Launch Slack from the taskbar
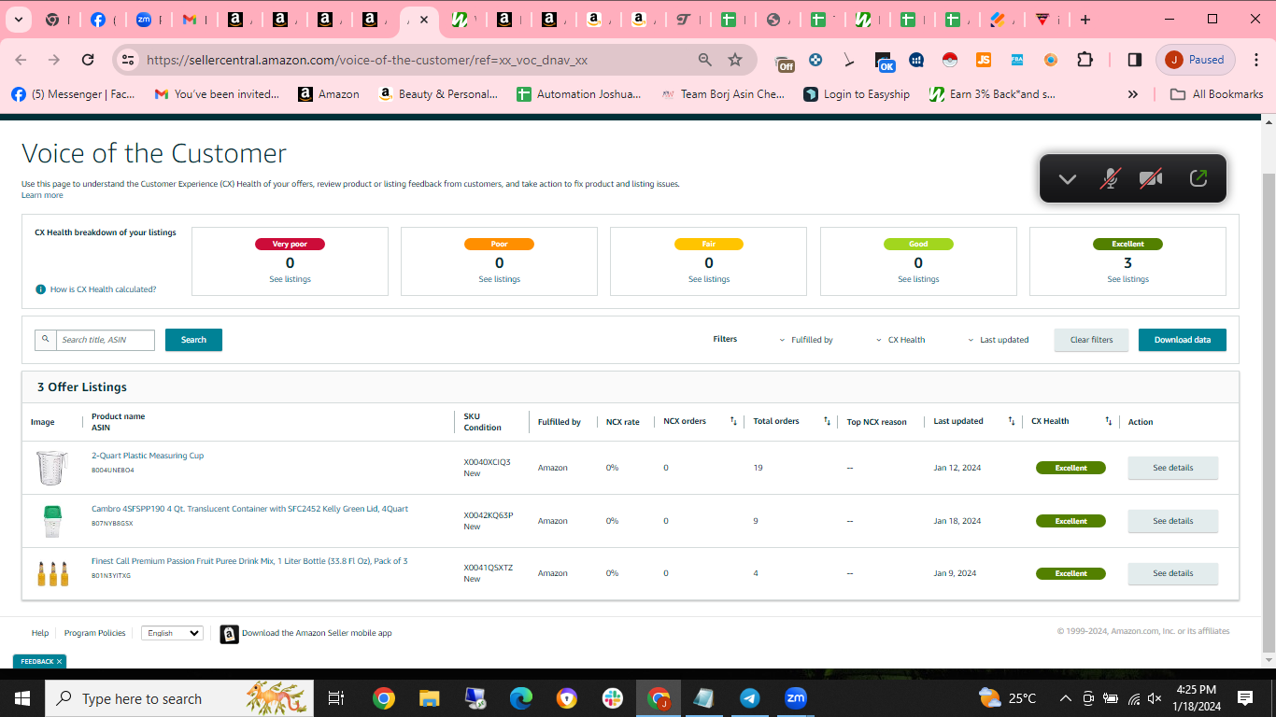Screen dimensions: 1276x717 (613, 698)
